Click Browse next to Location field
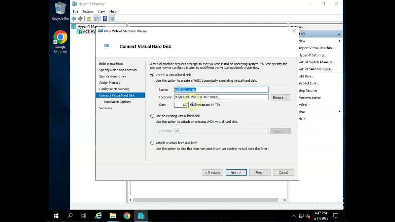 point(280,97)
